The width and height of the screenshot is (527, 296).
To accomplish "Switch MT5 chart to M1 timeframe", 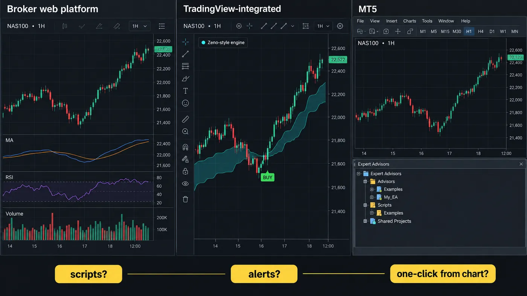I will point(423,32).
